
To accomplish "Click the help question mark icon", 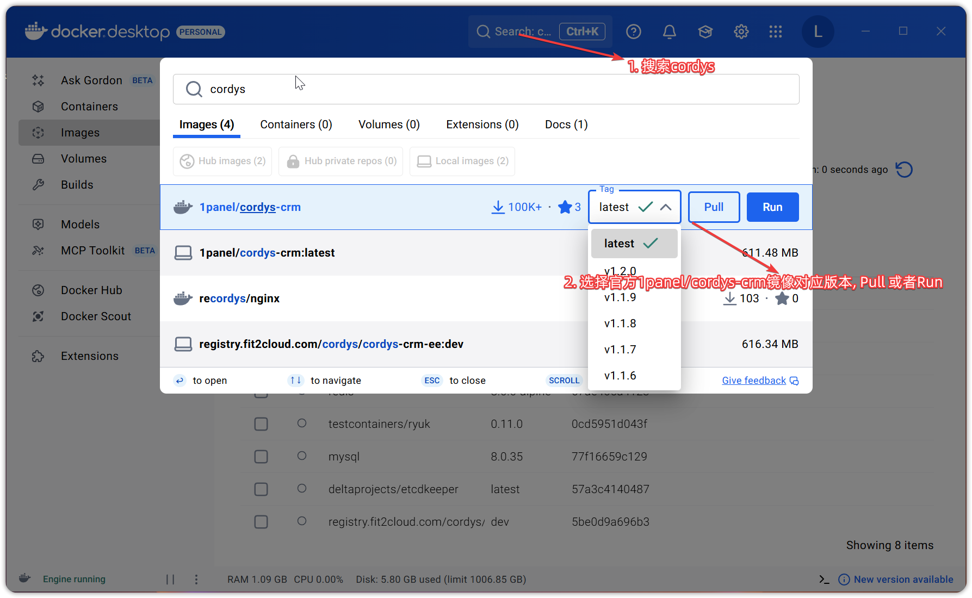I will click(633, 32).
